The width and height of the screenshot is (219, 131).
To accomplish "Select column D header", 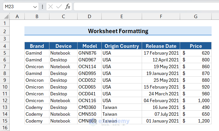I will tap(89, 16).
